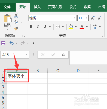The height and width of the screenshot is (109, 107).
Task: Open phonetic guide dropdown arrow
Action: coord(100,27)
